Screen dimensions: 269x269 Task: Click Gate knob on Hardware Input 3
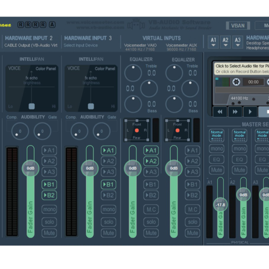point(102,131)
